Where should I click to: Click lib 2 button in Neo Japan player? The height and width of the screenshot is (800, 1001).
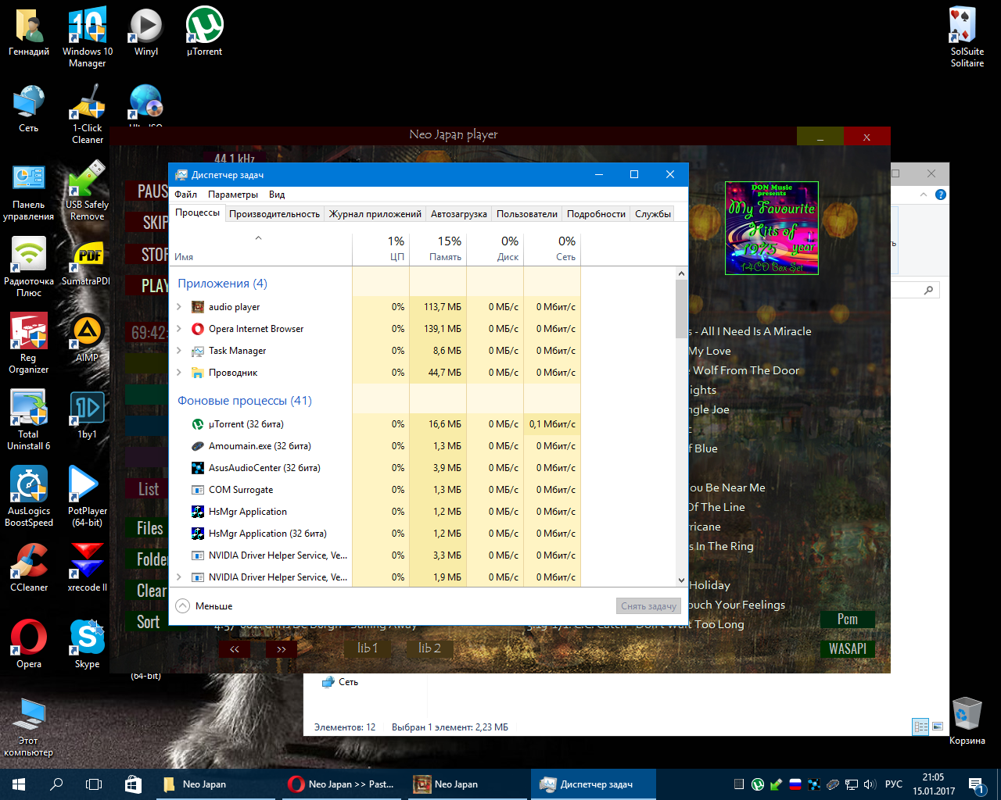[429, 648]
